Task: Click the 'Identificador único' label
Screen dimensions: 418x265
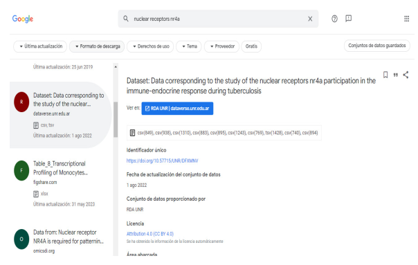Action: (146, 150)
